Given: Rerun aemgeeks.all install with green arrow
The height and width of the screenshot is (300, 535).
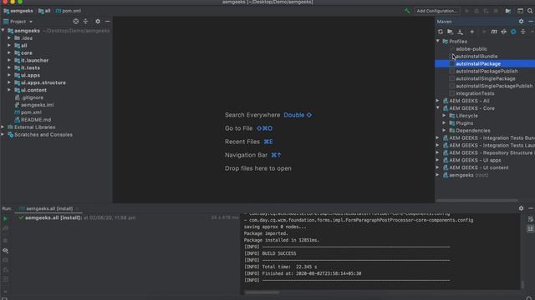Looking at the screenshot, I should coord(5,218).
